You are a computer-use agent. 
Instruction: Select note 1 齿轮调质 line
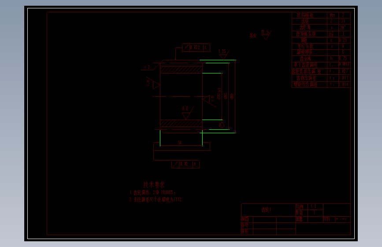pos(152,193)
